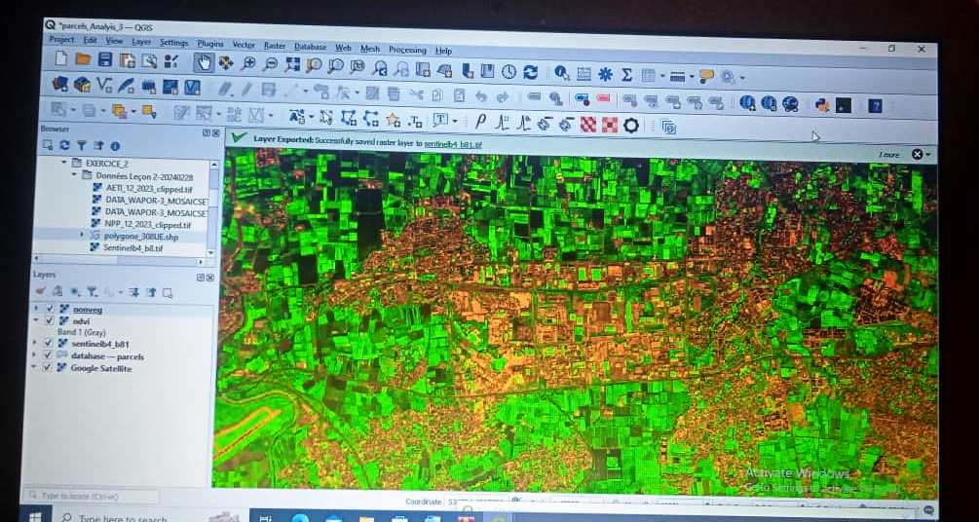Open a project using the folder icon
The width and height of the screenshot is (979, 522).
(83, 60)
